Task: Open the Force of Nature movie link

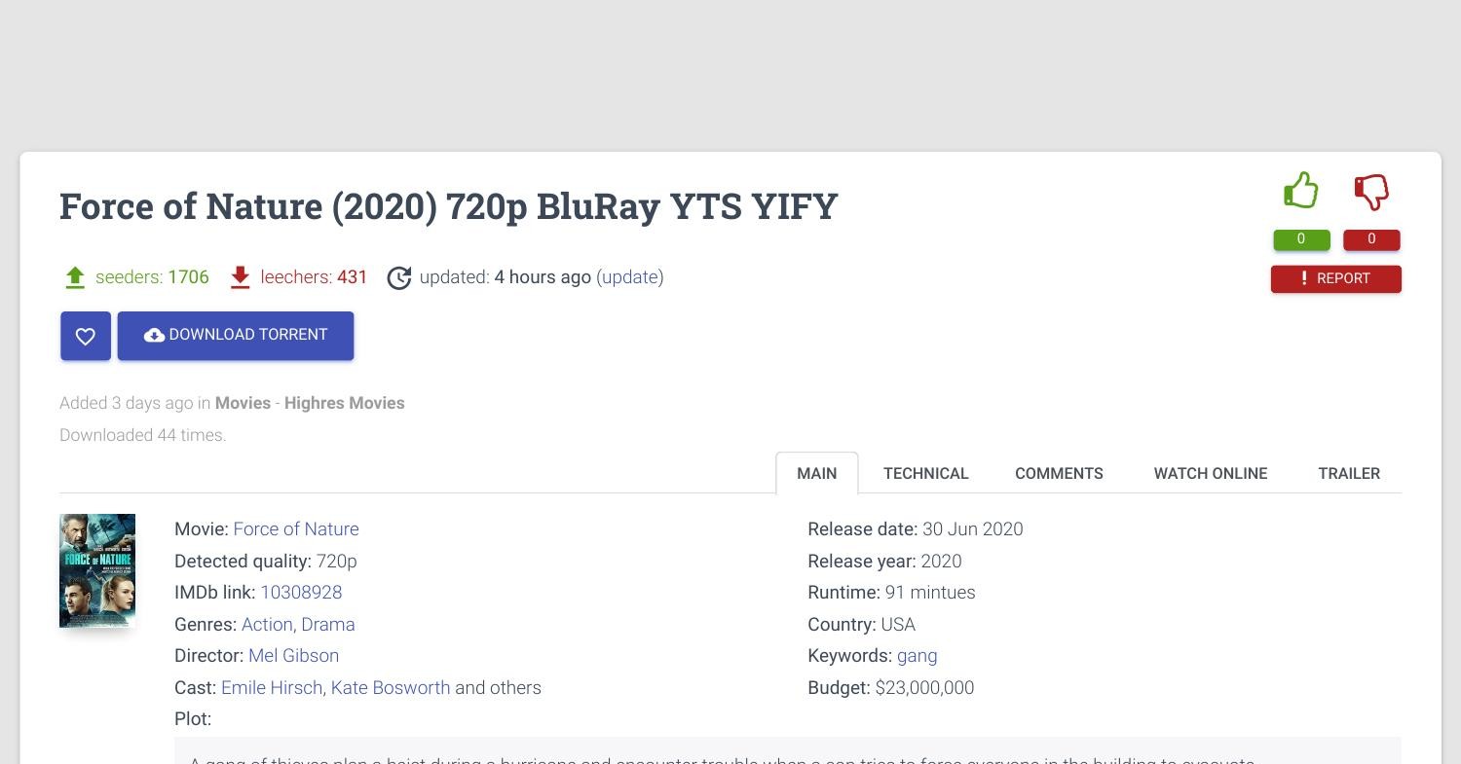Action: pos(296,529)
